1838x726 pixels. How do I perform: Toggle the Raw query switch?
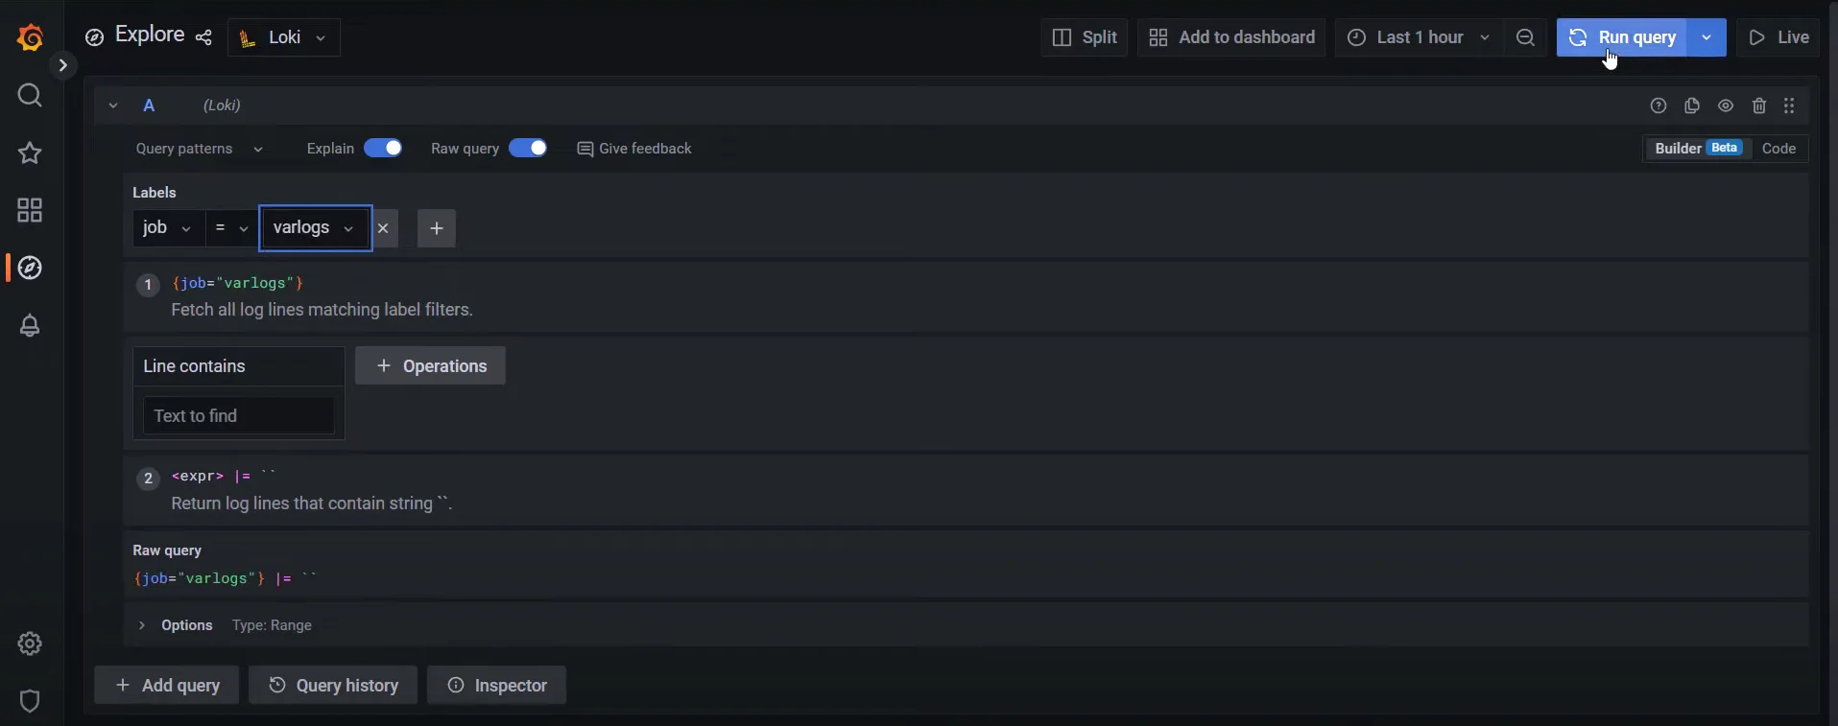528,148
